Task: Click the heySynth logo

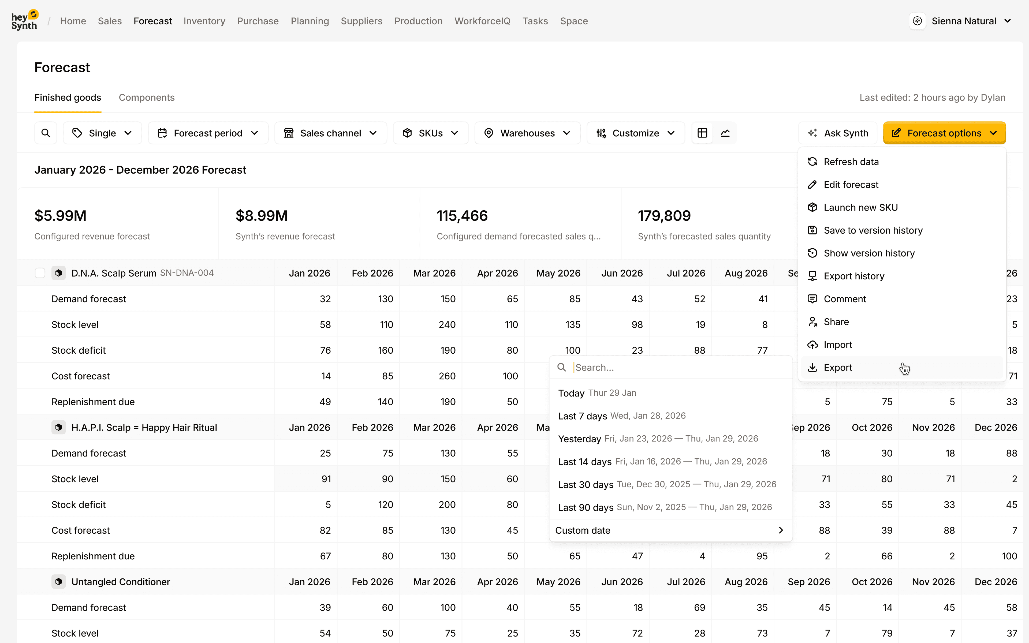Action: click(25, 20)
